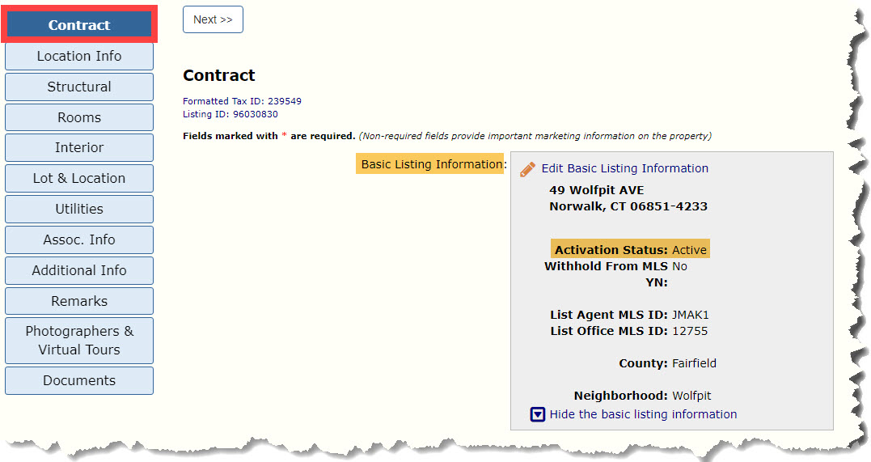The height and width of the screenshot is (462, 871).
Task: Open Lot & Location section
Action: tap(79, 178)
